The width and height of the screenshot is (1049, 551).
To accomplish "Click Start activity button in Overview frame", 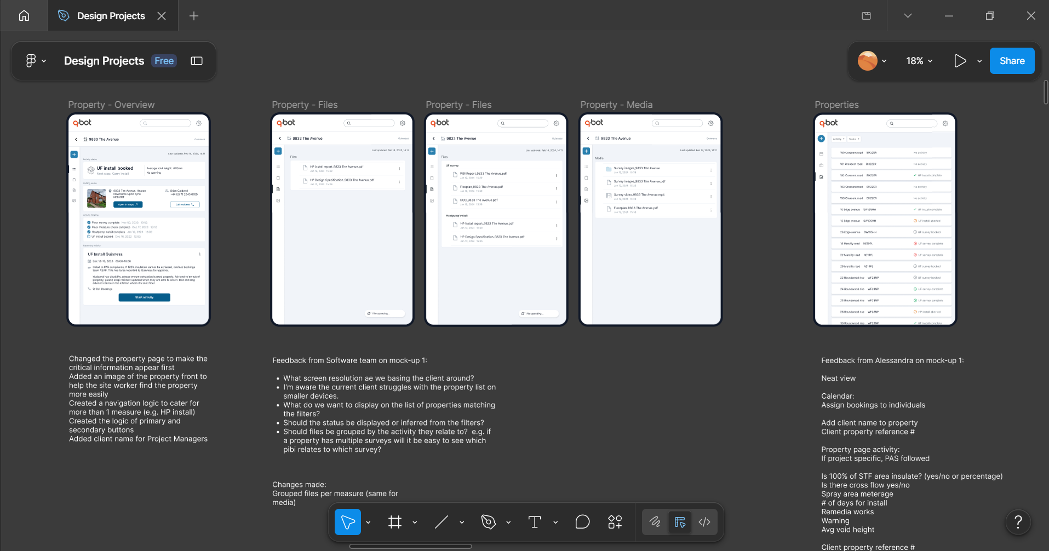I will coord(145,297).
